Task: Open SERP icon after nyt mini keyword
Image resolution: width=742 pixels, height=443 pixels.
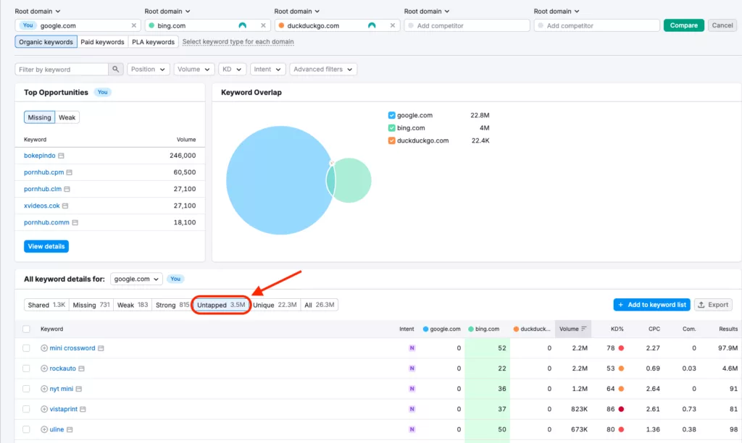Action: tap(78, 389)
